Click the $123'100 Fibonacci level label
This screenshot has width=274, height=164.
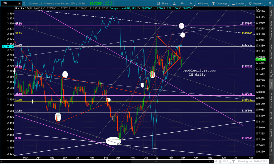(247, 33)
